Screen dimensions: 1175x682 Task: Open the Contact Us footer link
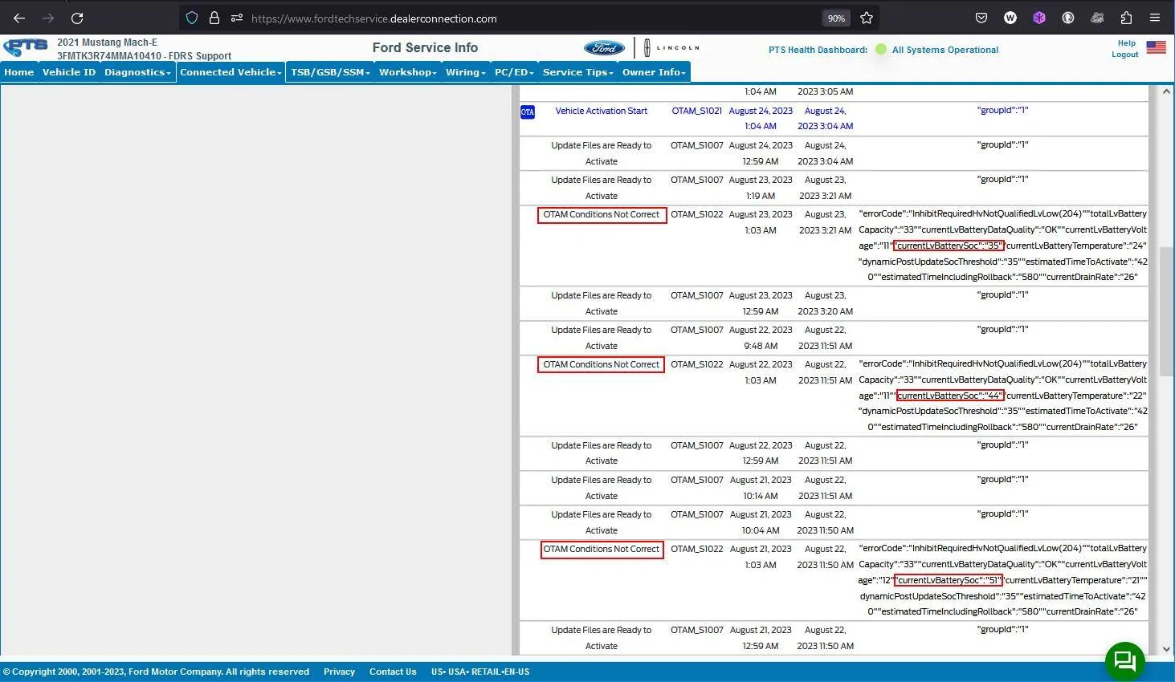click(x=393, y=672)
